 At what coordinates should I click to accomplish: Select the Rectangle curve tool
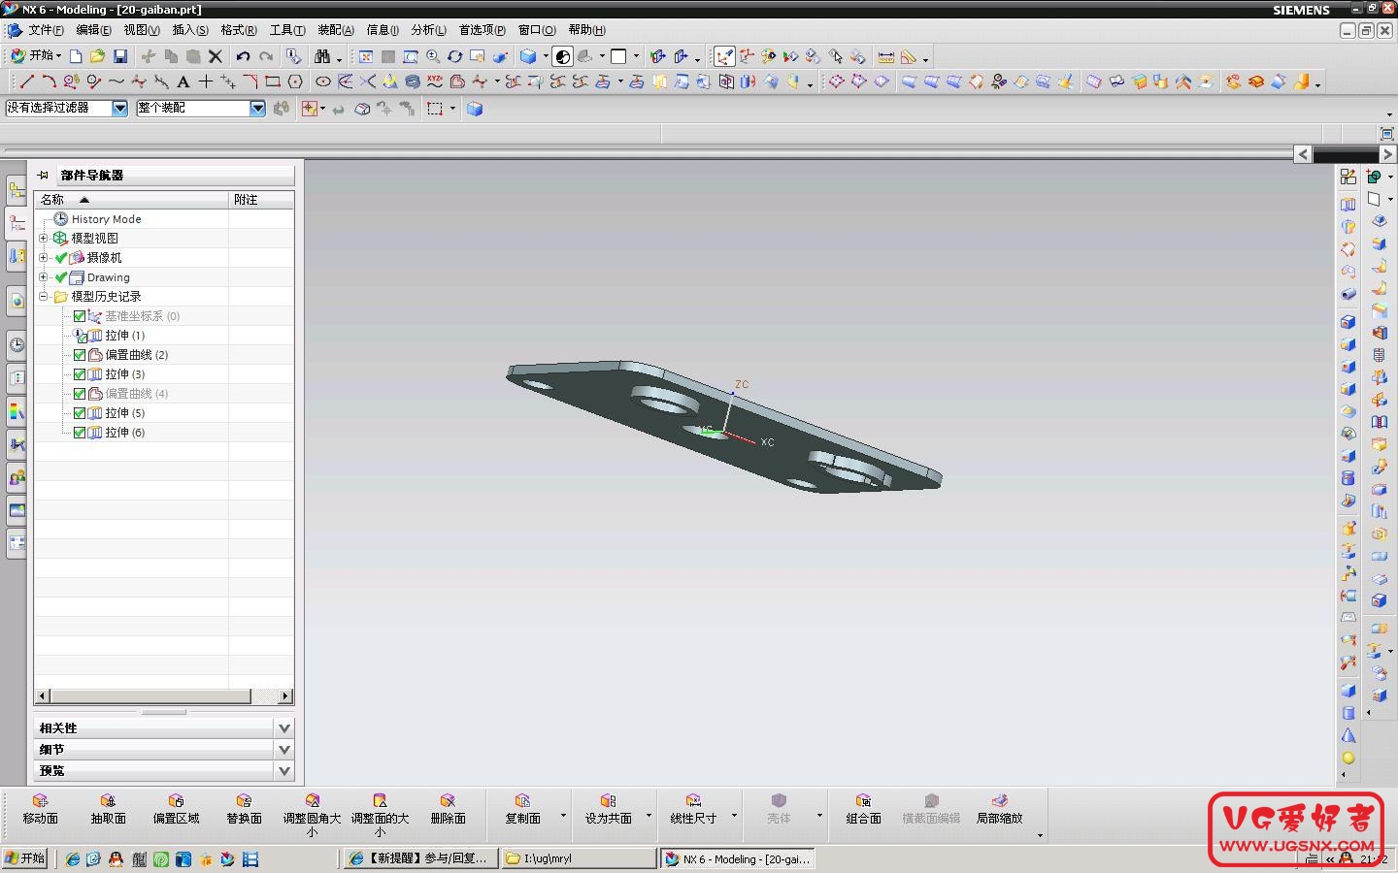point(273,81)
